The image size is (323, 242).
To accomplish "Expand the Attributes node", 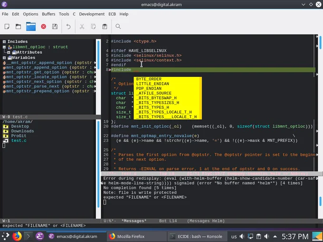I will coord(9,53).
